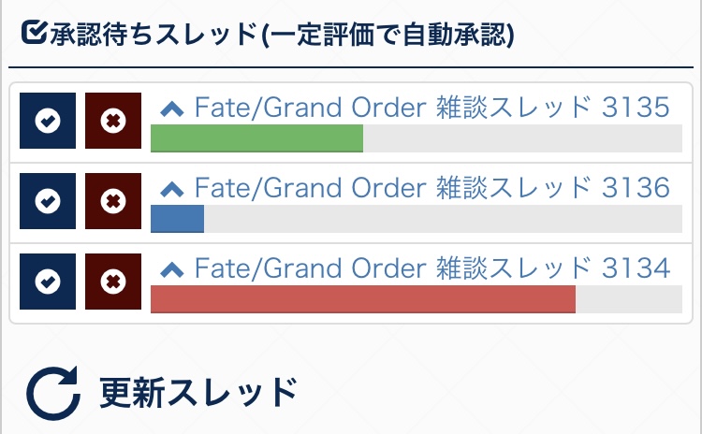Reject thread 3134 with red X button

[113, 282]
